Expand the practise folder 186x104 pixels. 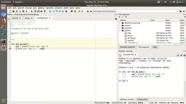click(120, 28)
